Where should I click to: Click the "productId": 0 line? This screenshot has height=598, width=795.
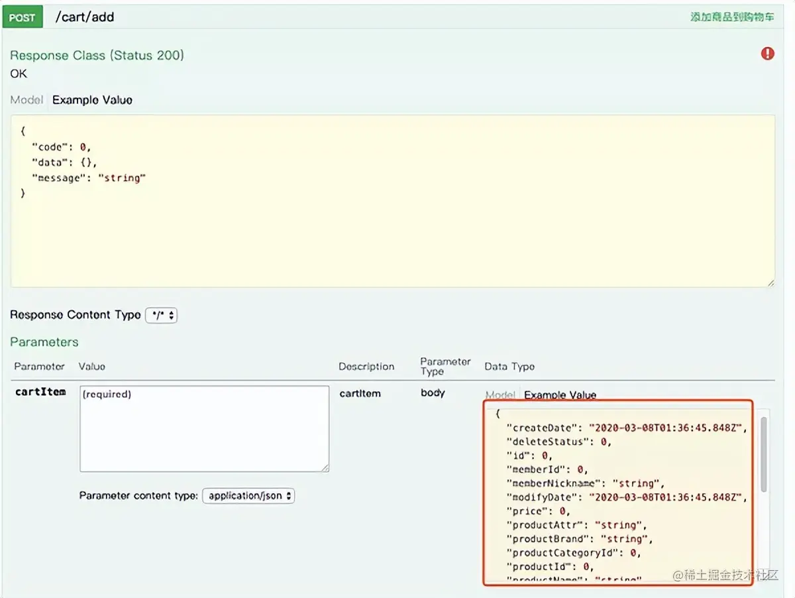pyautogui.click(x=550, y=567)
